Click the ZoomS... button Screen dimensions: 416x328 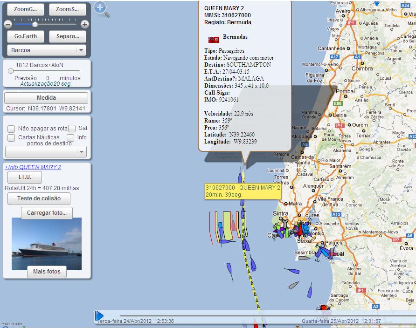67,9
